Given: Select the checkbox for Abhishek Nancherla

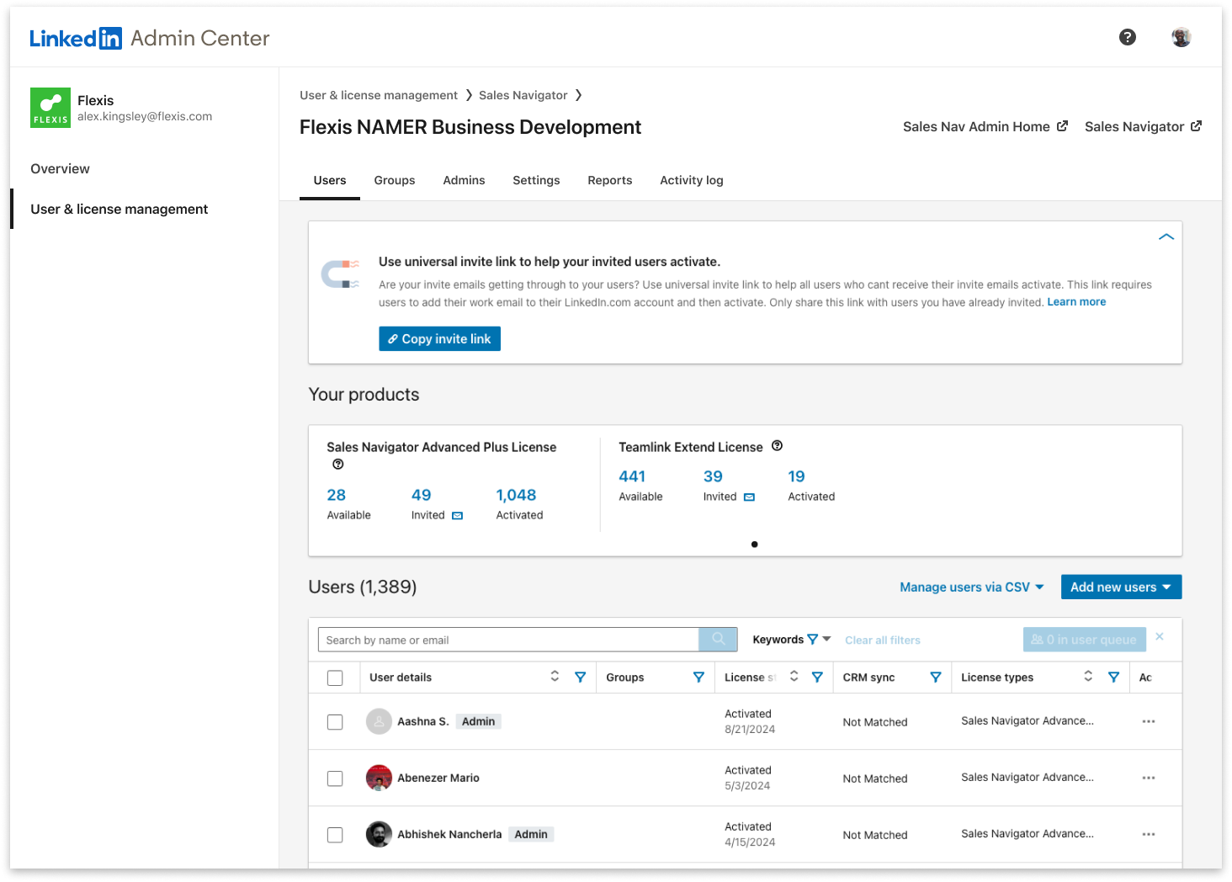Looking at the screenshot, I should click(335, 835).
